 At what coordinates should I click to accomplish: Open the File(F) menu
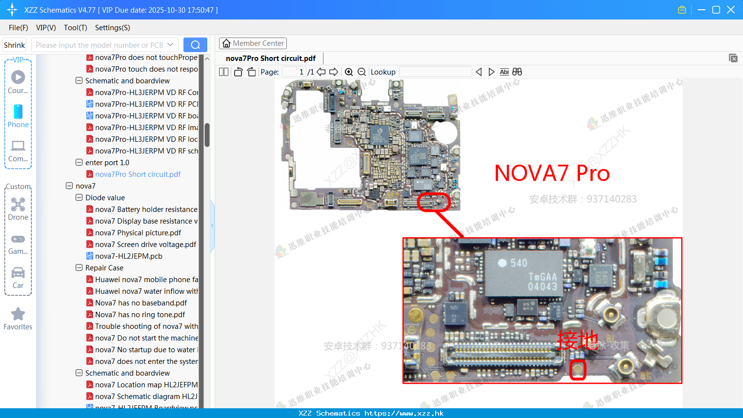click(x=19, y=28)
